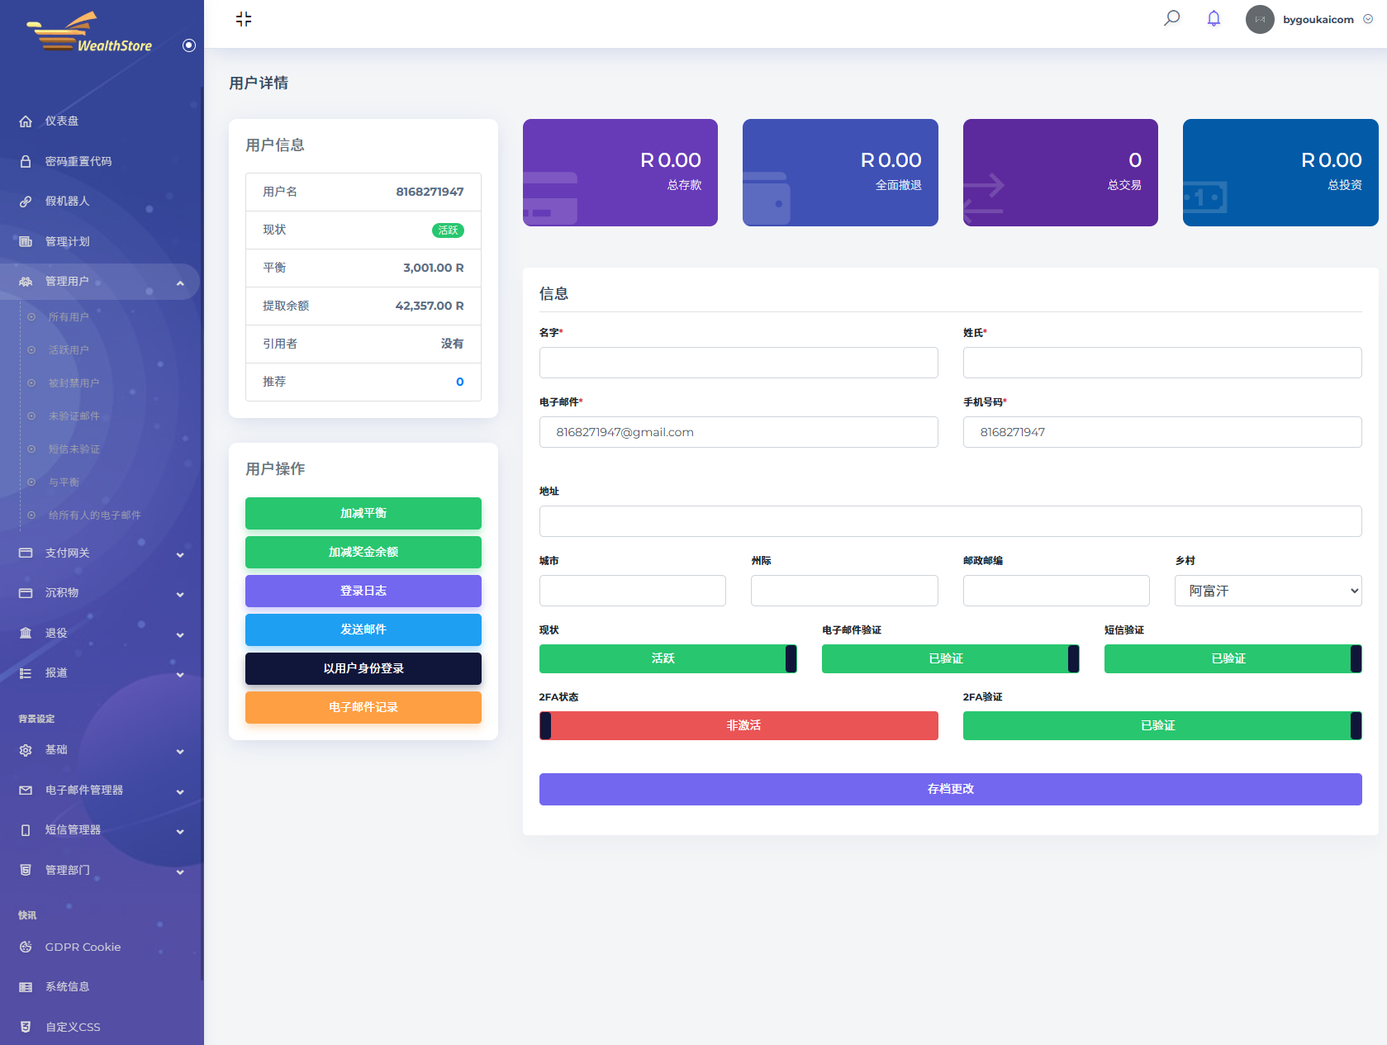Click the 地址 address input field
Screen dimensions: 1387x1045
point(950,521)
